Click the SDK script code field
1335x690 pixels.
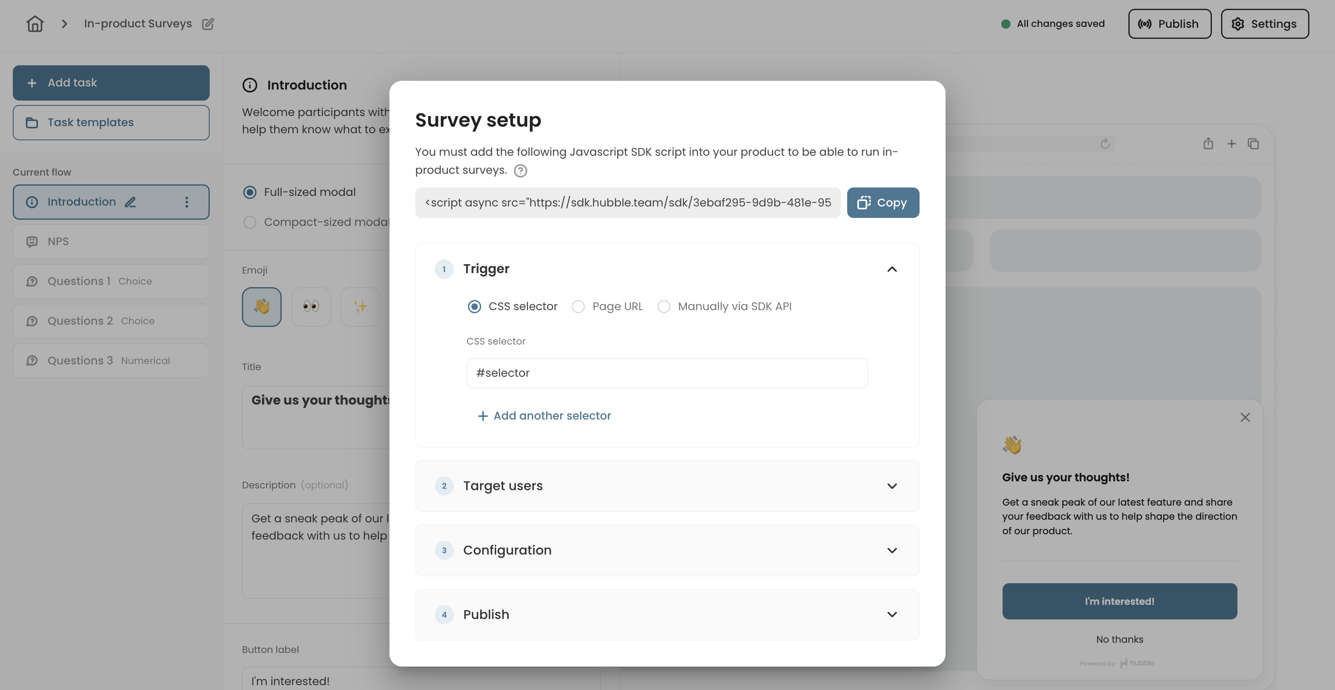[628, 202]
